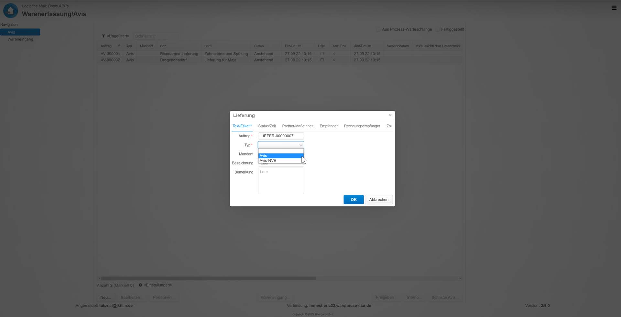The height and width of the screenshot is (317, 621).
Task: Open the hamburger menu icon
Action: tap(614, 8)
